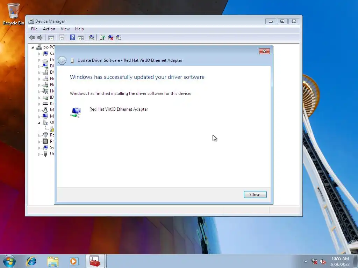The height and width of the screenshot is (268, 358).
Task: Select the Disk drives category icon in tree
Action: pyautogui.click(x=45, y=60)
